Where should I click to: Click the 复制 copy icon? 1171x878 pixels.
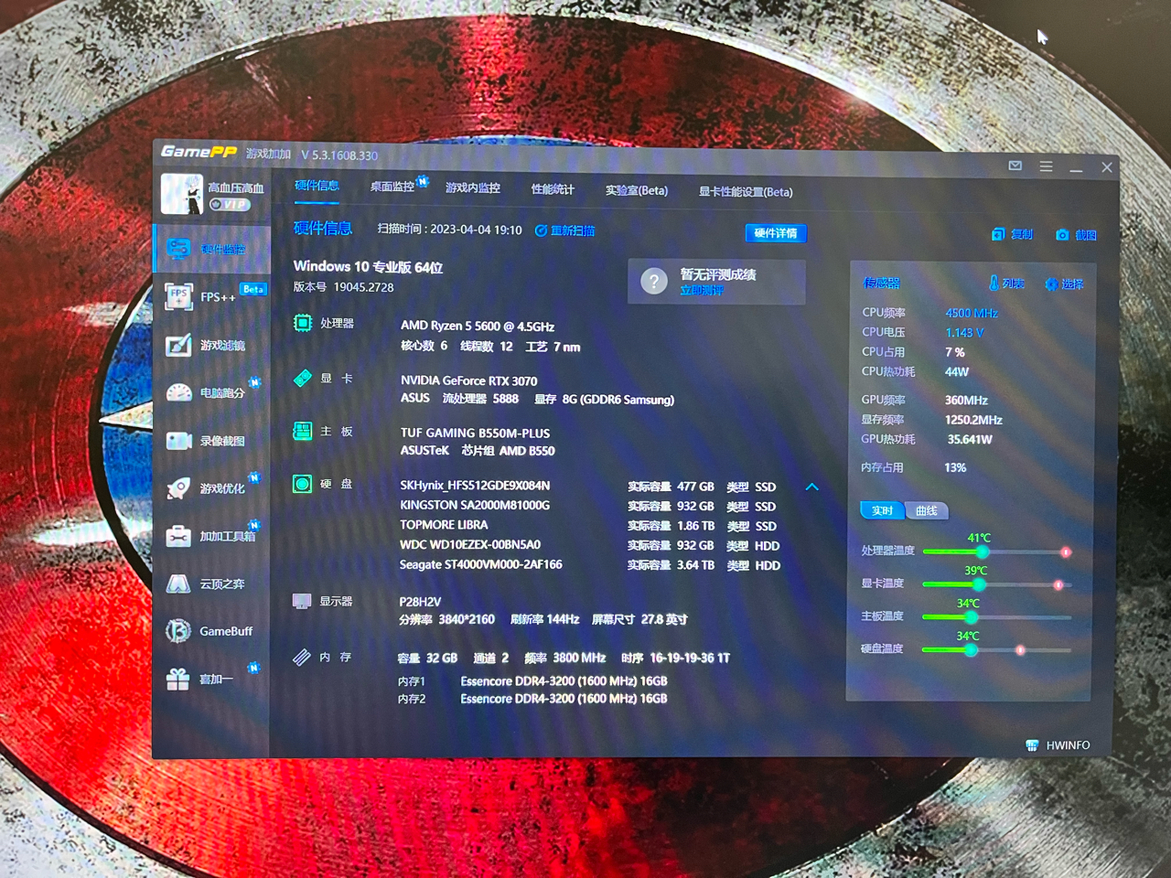[x=1013, y=233]
